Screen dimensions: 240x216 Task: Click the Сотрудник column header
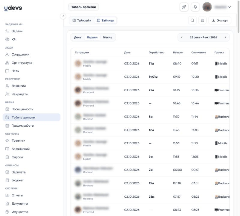pyautogui.click(x=82, y=52)
